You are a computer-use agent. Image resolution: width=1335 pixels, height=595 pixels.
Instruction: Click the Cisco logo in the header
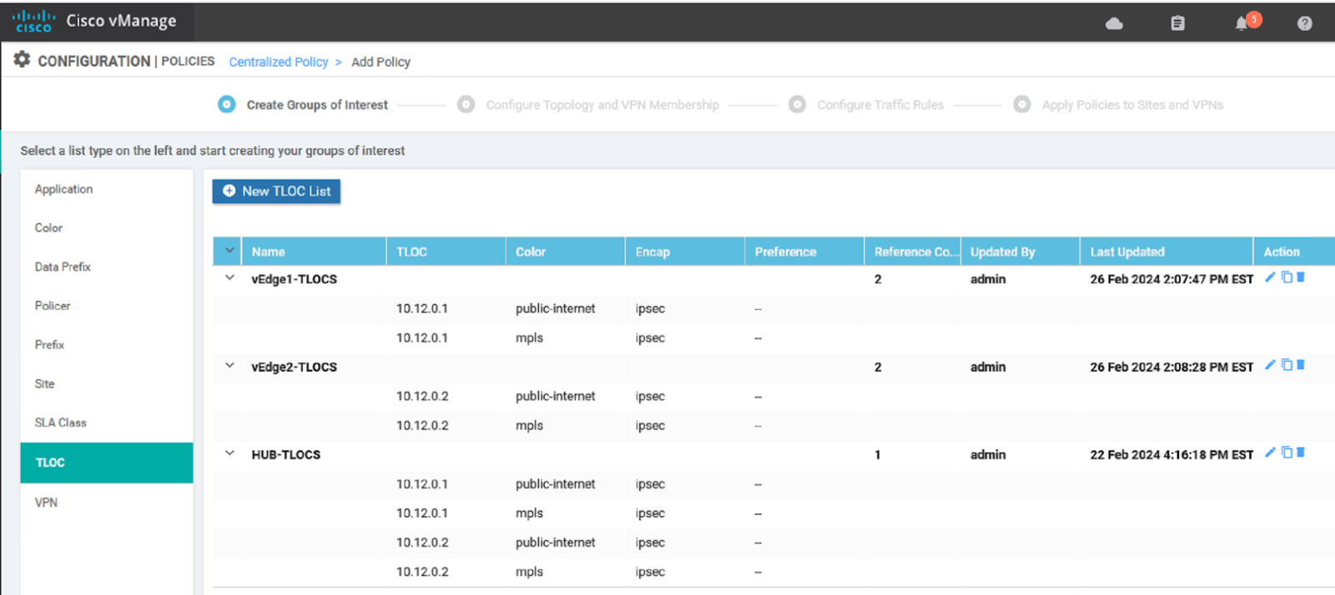pos(33,21)
